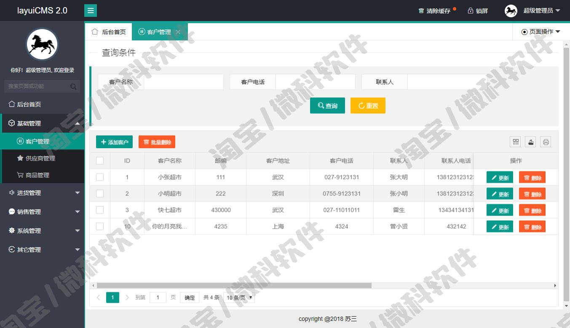
Task: Open 后台首页 in the sidebar
Action: (x=42, y=104)
